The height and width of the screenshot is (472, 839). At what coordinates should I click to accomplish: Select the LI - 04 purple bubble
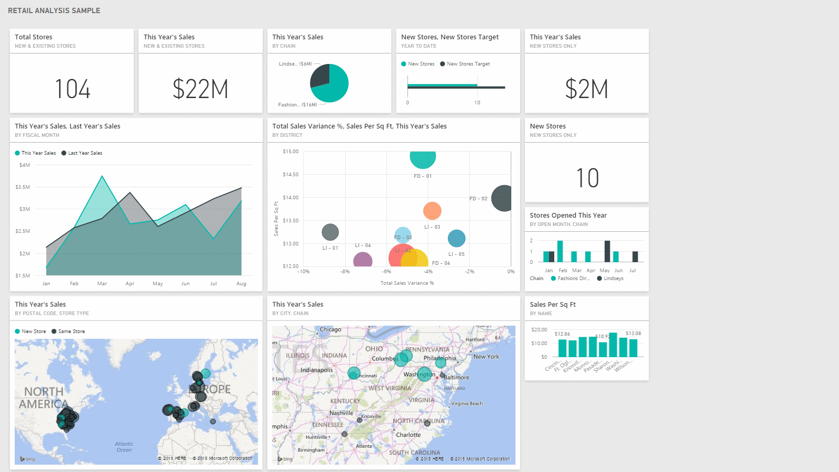click(x=363, y=260)
